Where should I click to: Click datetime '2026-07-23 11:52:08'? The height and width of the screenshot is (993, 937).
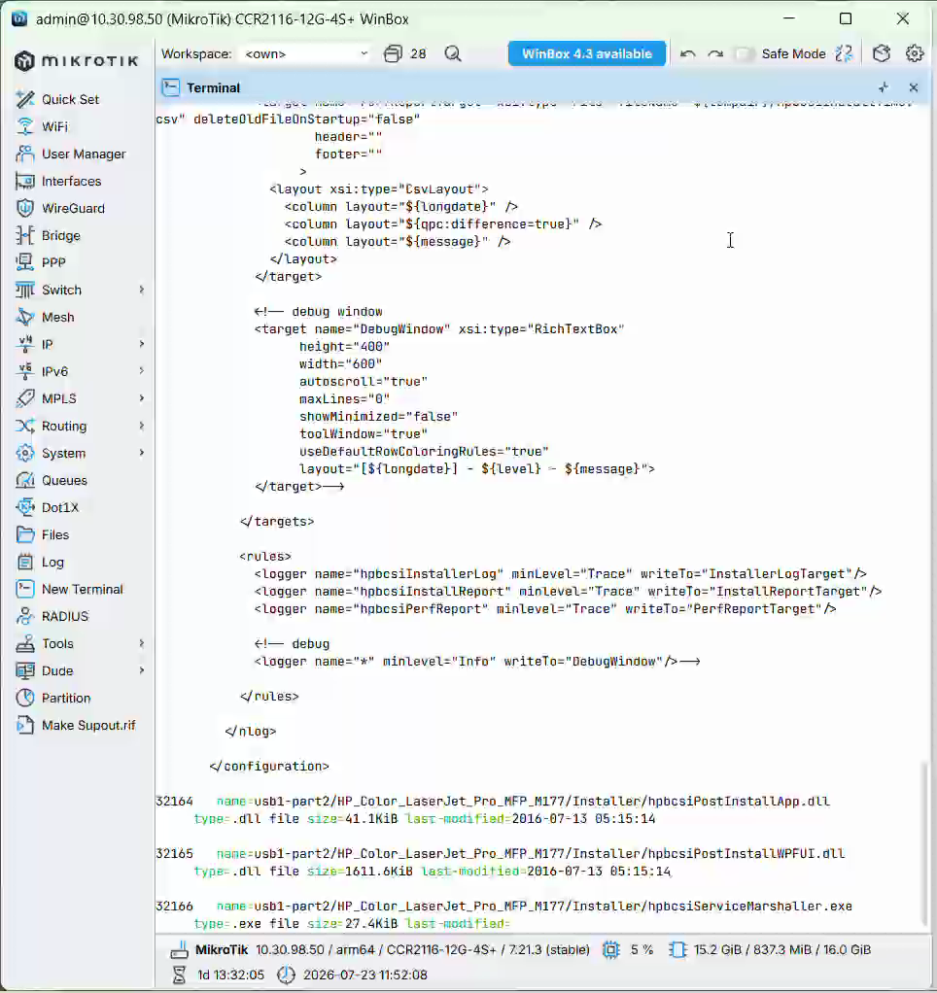(364, 975)
